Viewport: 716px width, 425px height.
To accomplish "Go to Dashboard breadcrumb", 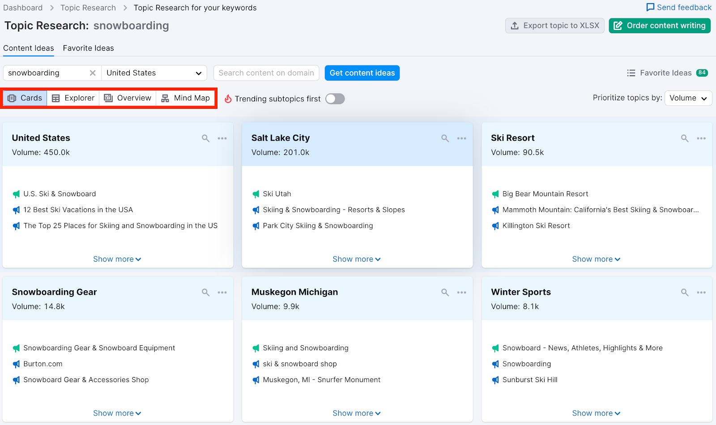I will point(23,8).
